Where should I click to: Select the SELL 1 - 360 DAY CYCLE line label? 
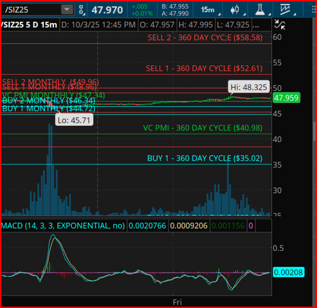pos(204,69)
